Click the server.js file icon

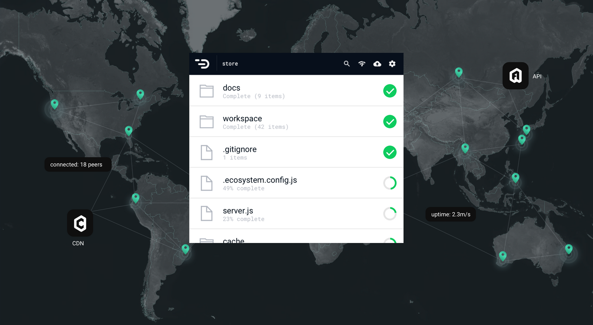click(x=206, y=214)
